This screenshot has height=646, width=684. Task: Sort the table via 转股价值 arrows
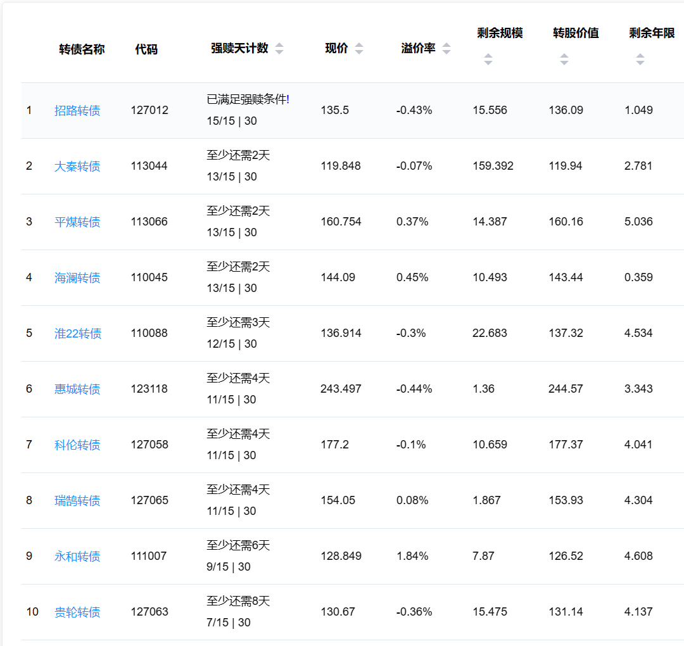click(x=564, y=60)
